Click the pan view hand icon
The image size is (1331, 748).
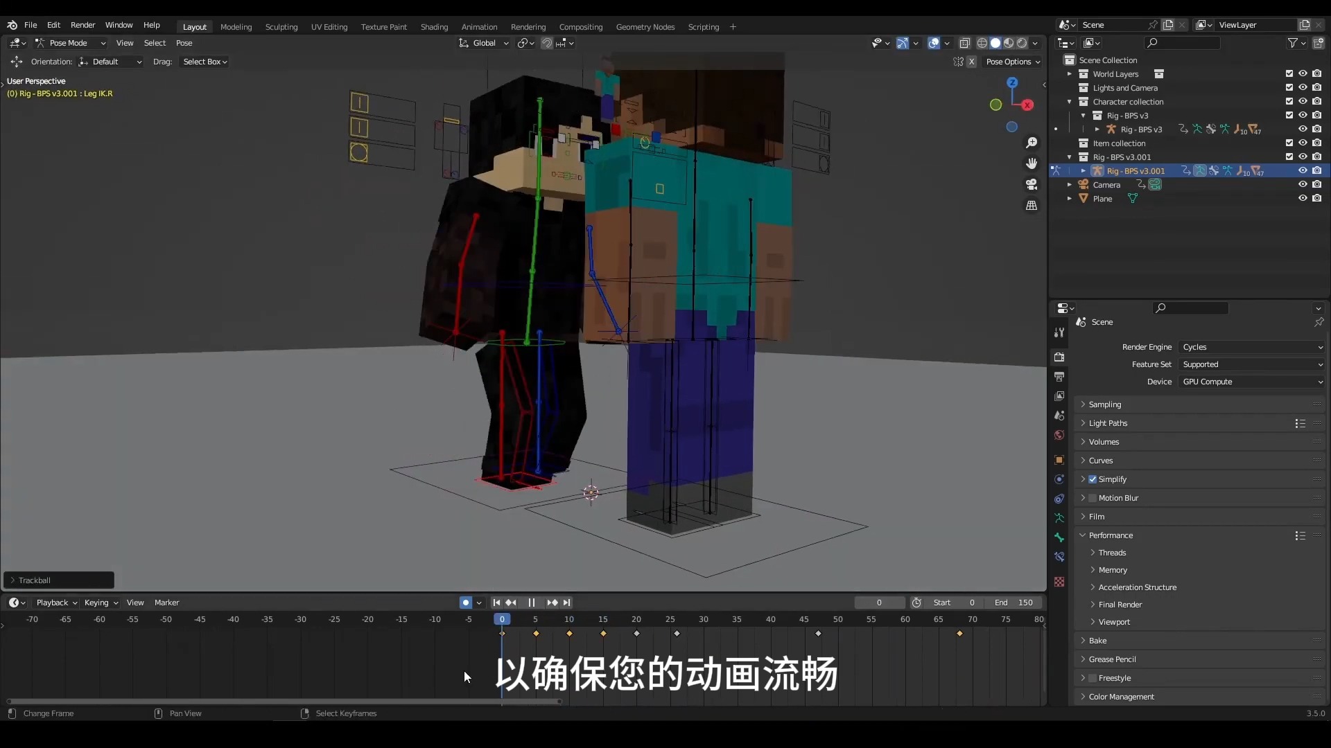(x=1032, y=163)
